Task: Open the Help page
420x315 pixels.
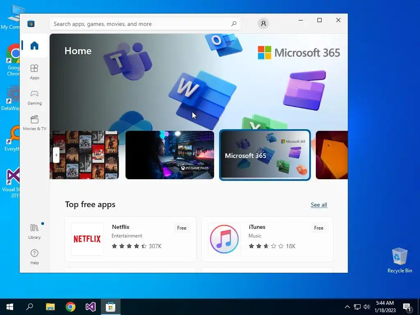Action: (x=34, y=257)
